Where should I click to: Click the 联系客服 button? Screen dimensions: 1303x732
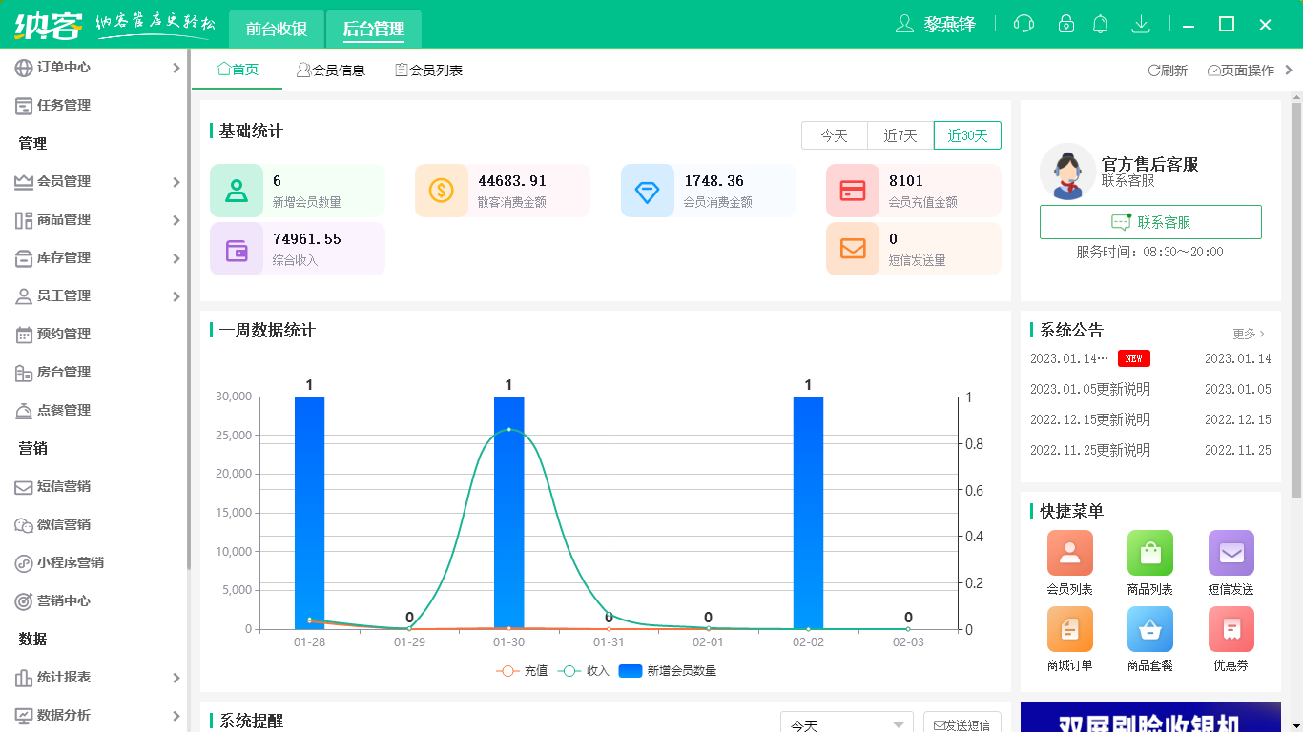pos(1150,222)
